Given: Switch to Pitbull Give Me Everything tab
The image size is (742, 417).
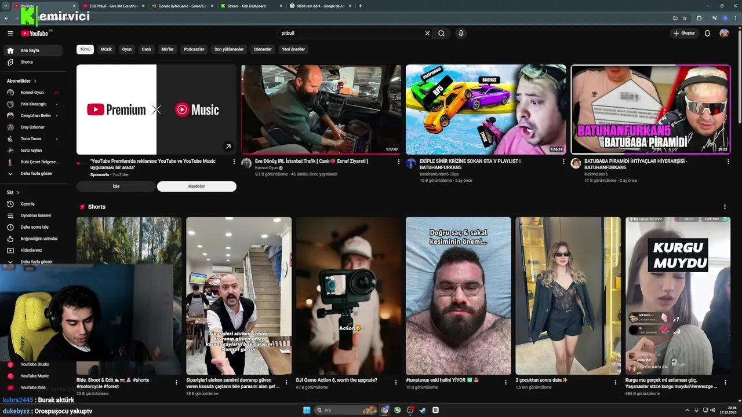Looking at the screenshot, I should pos(114,6).
